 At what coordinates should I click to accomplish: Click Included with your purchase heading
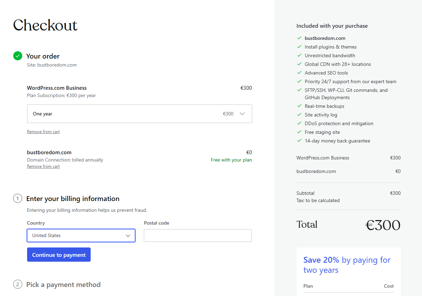coord(332,26)
